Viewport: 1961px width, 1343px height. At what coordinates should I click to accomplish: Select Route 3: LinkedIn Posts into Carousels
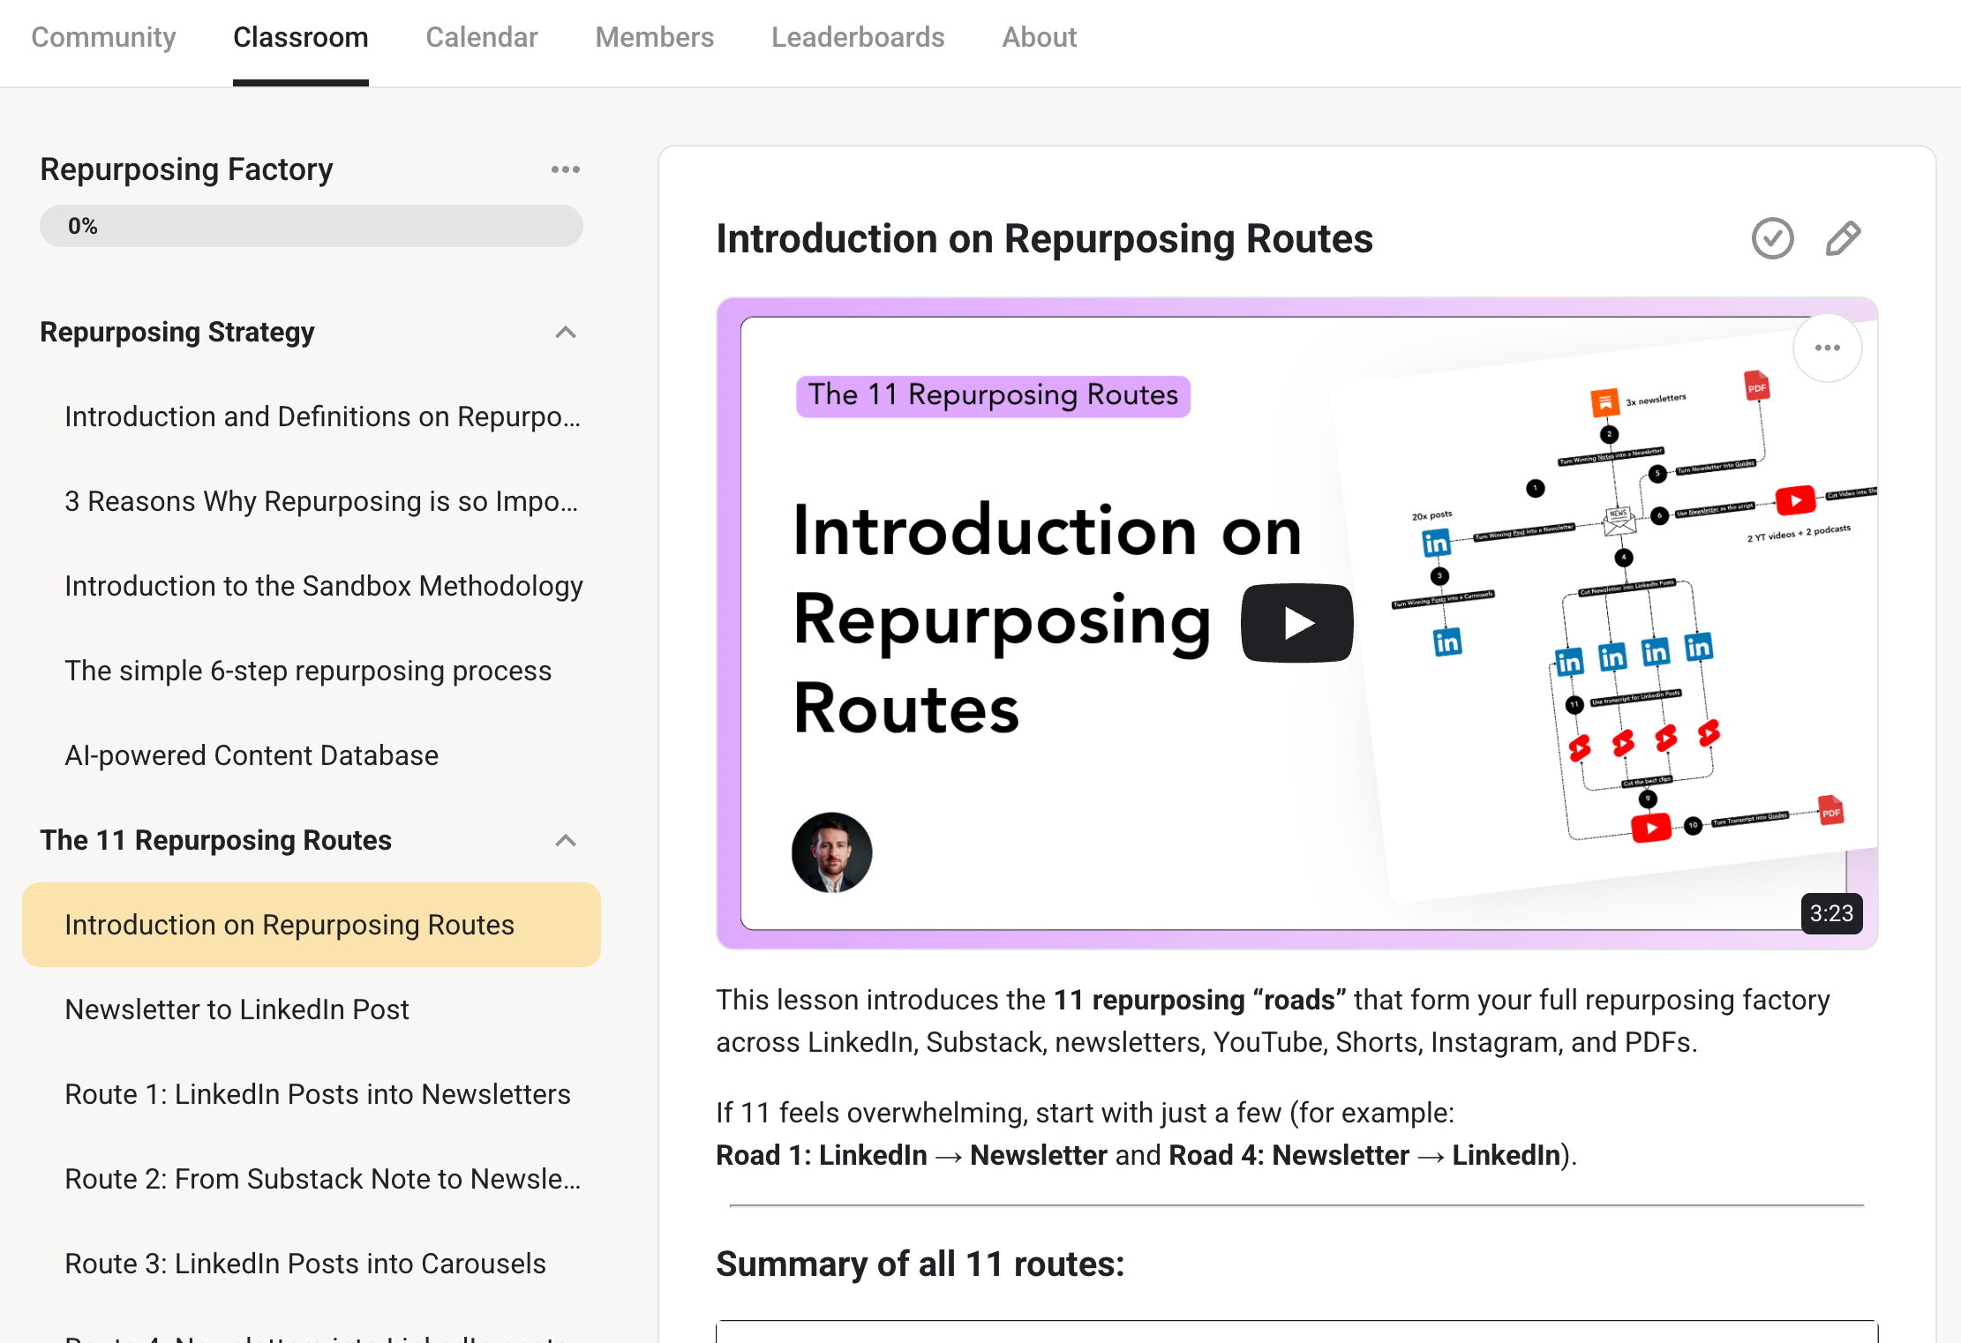point(305,1264)
